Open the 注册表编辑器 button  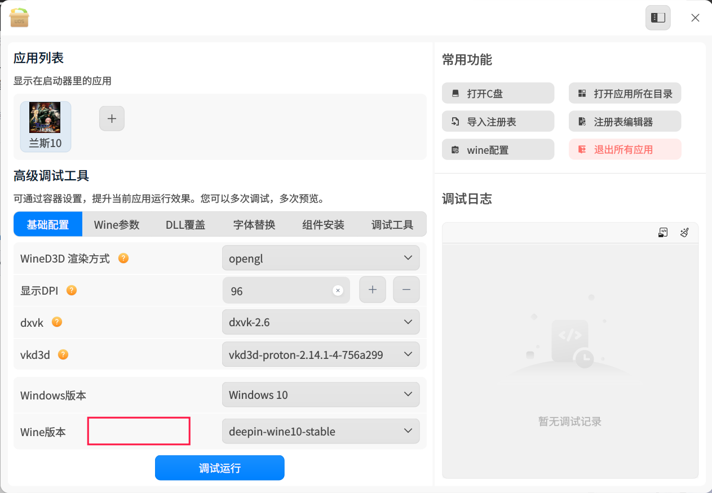click(625, 121)
